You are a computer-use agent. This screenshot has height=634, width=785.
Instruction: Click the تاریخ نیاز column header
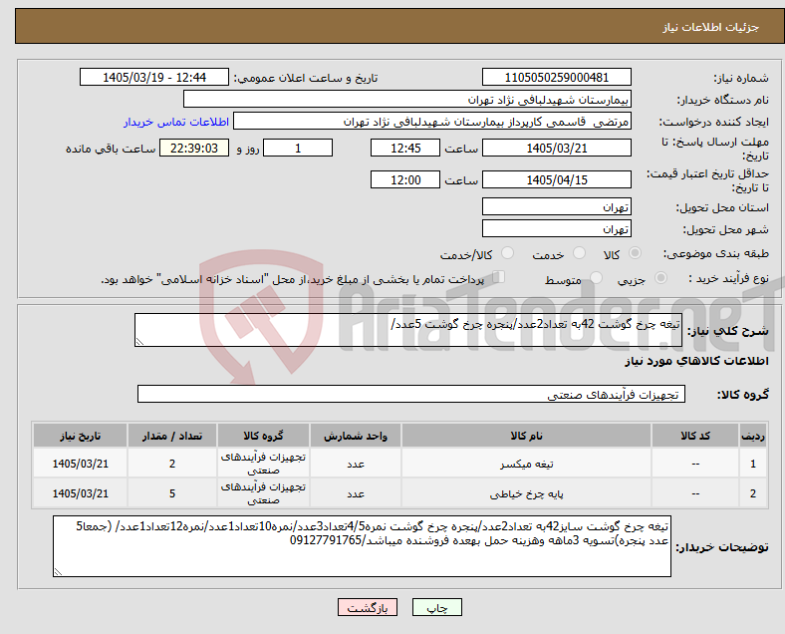point(80,436)
